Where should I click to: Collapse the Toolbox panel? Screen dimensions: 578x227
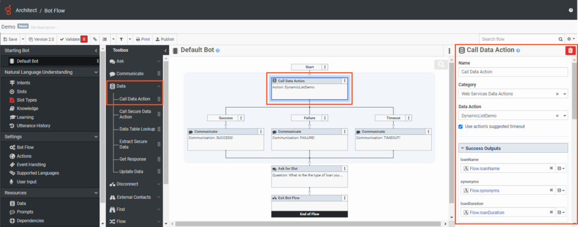tap(165, 50)
